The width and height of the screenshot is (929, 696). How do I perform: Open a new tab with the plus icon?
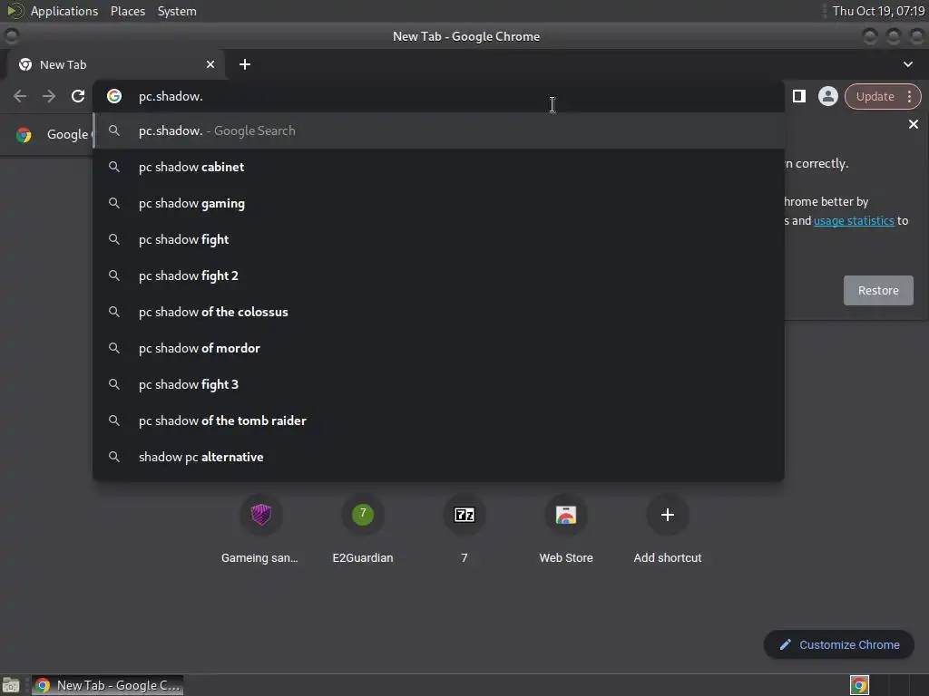coord(245,64)
